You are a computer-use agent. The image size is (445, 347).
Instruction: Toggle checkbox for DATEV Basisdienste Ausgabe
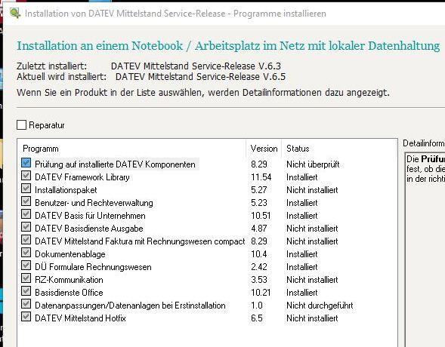coord(26,227)
